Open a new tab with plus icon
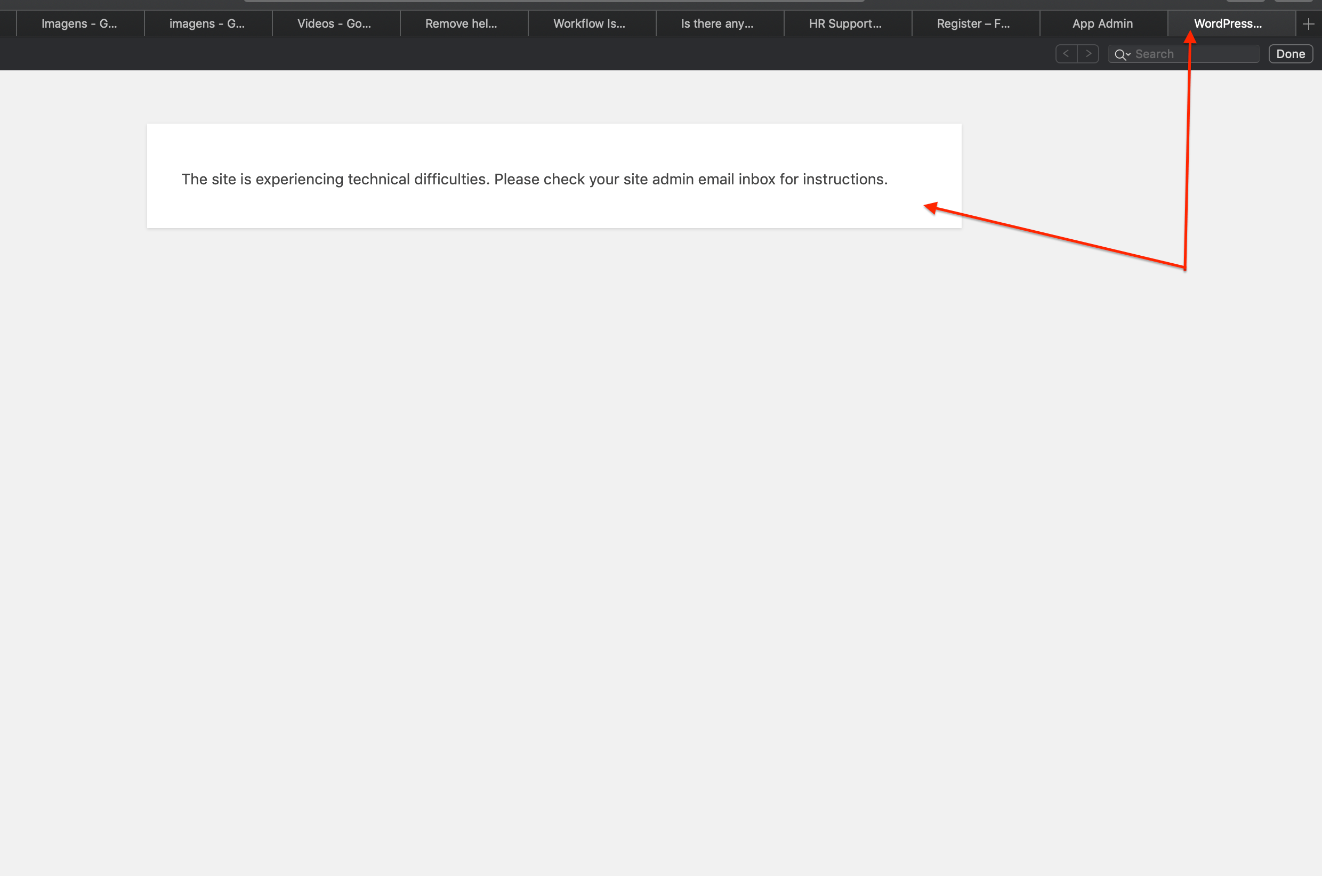 coord(1308,24)
